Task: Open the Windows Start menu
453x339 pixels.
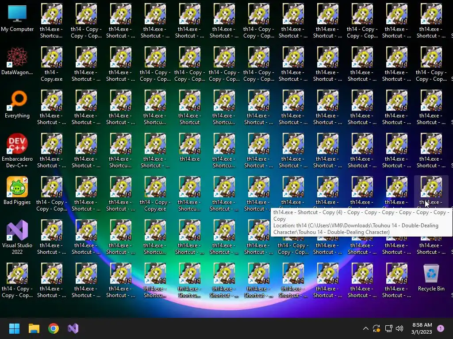Action: [x=14, y=328]
